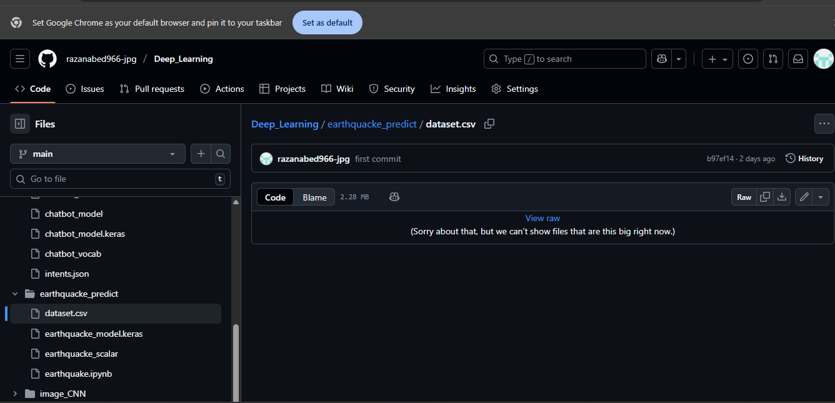The image size is (835, 403).
Task: Open earthquacke_scalar in file tree
Action: pos(81,354)
